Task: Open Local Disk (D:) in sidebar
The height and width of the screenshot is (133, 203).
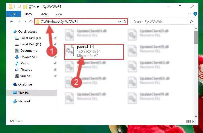Action: 31,44
